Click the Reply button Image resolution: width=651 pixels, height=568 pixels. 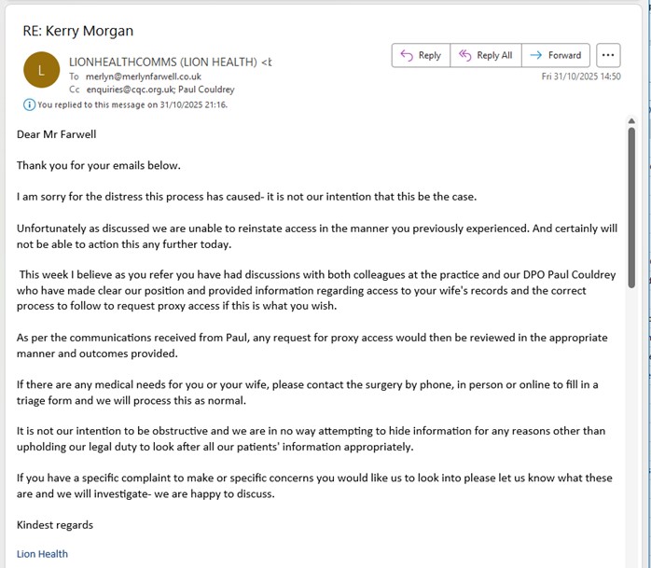421,55
